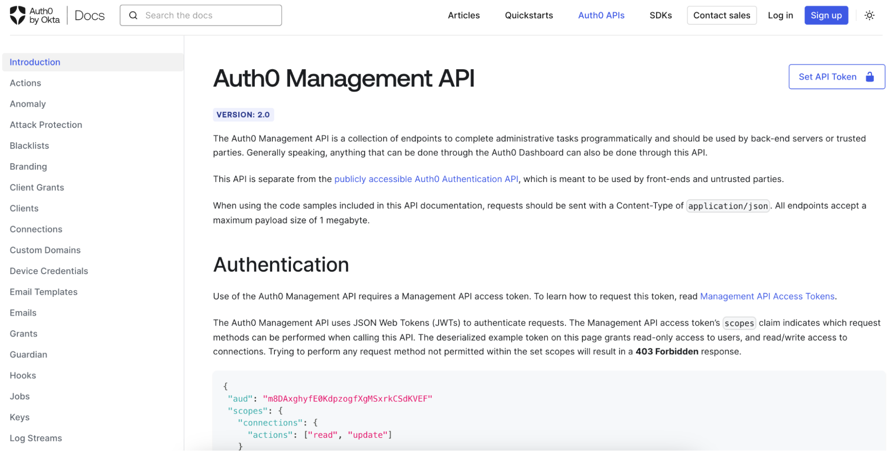Open Management API Access Tokens
This screenshot has width=892, height=451.
pos(768,296)
